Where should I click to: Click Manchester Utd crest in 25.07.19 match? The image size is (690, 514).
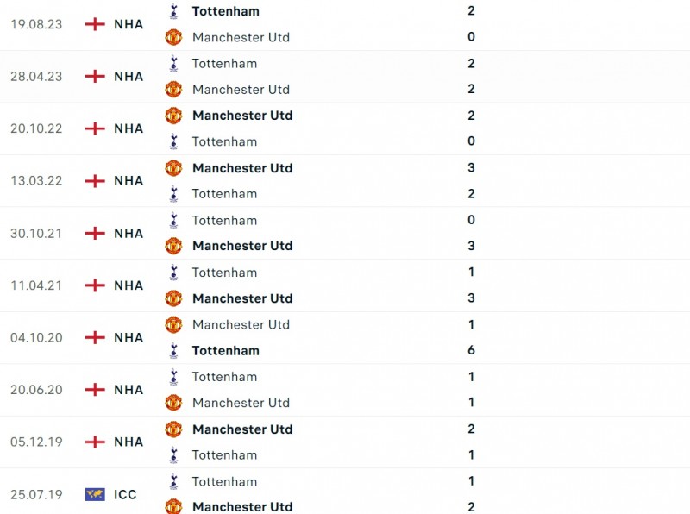[173, 506]
